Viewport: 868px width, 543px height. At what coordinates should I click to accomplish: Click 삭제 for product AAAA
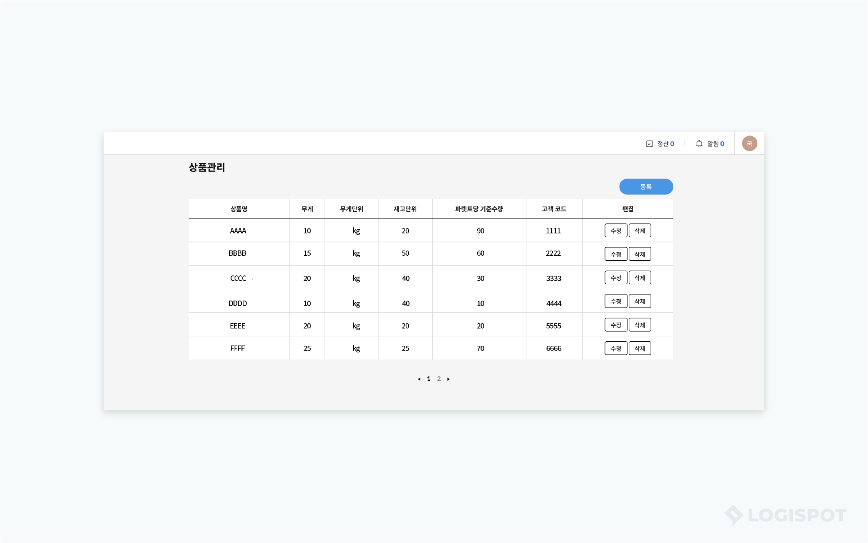pyautogui.click(x=640, y=231)
